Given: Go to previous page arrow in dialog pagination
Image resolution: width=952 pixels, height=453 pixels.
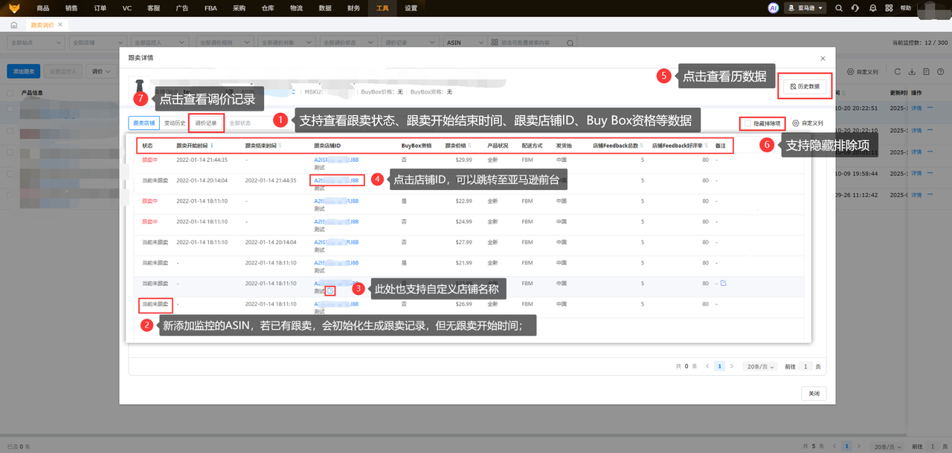Looking at the screenshot, I should (707, 366).
